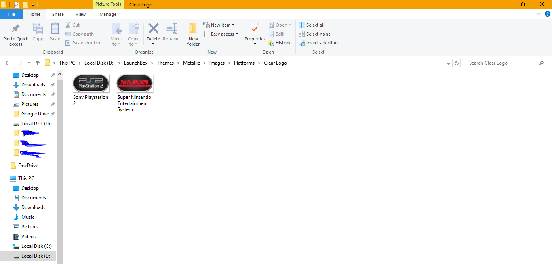Select highlighted Local Disk (D:) under This PC
Viewport: 552px width, 264px height.
tap(28, 256)
